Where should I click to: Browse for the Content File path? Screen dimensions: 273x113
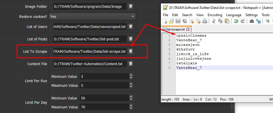(130, 64)
